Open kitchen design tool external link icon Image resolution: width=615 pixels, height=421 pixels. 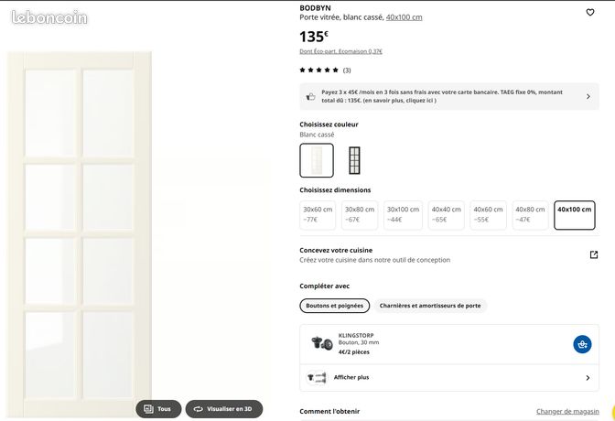(594, 254)
